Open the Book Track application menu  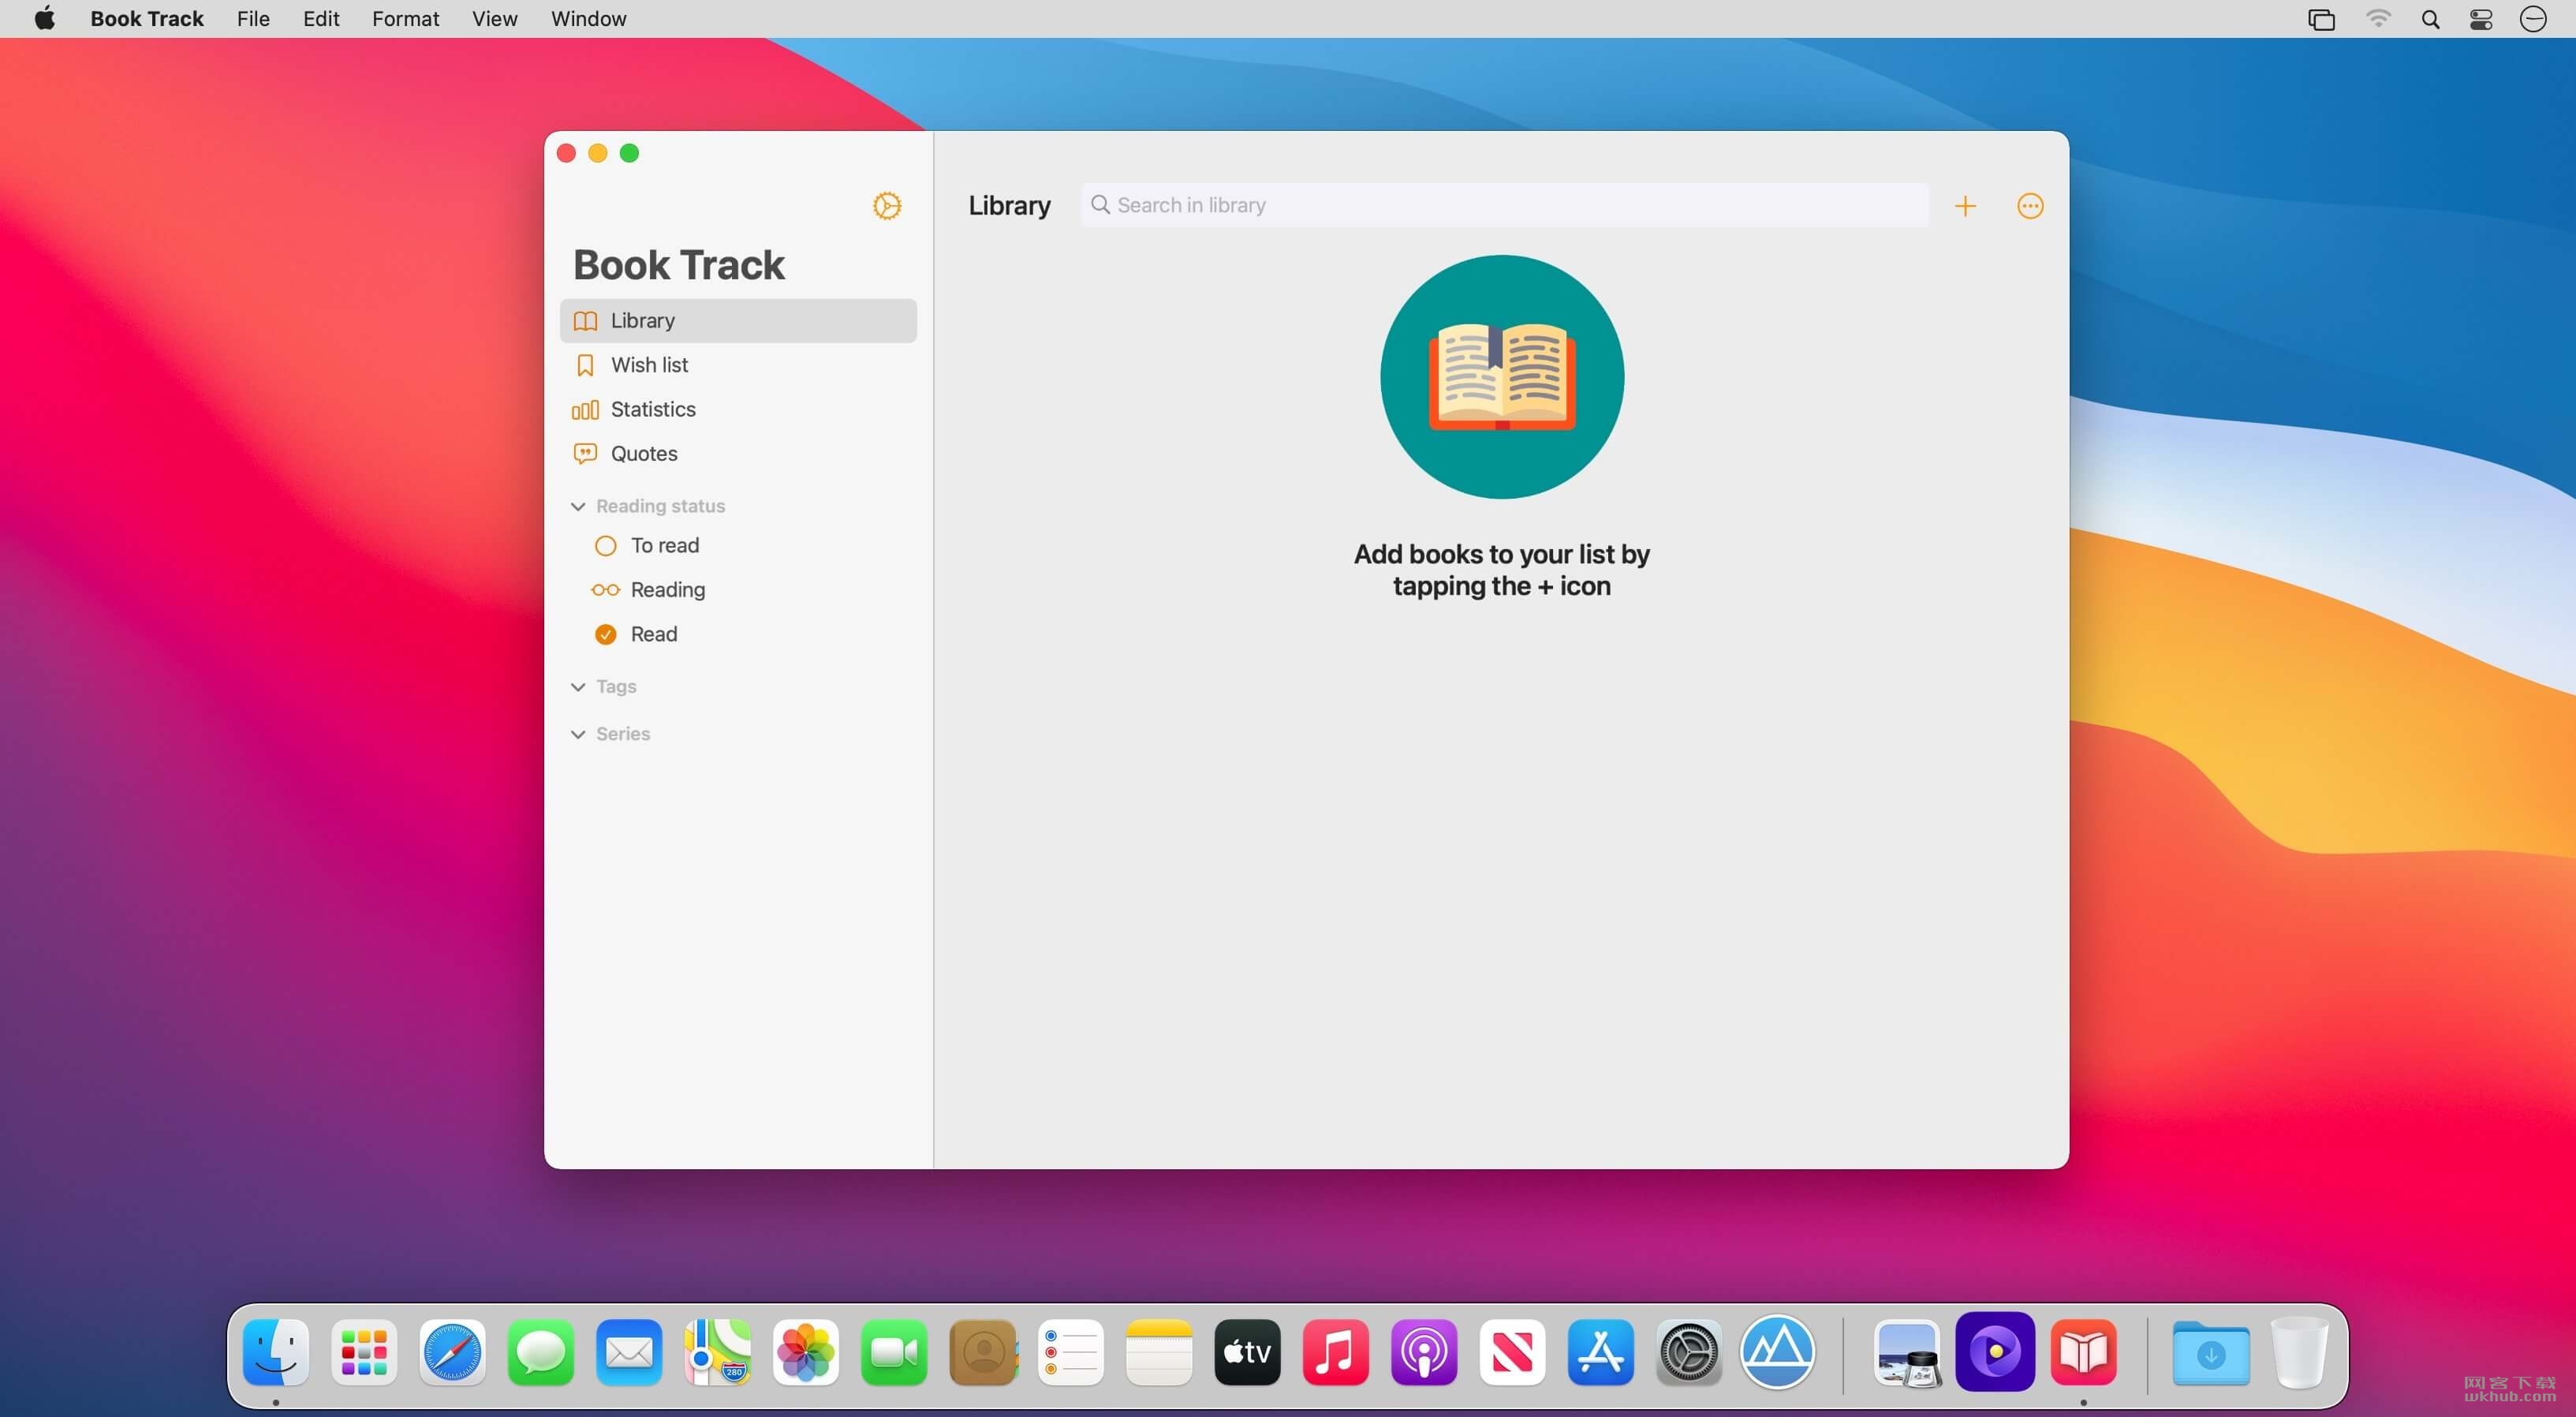pos(147,19)
